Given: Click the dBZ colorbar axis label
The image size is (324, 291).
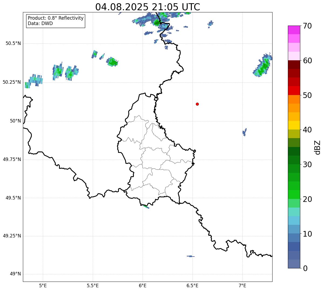Looking at the screenshot, I should pos(318,147).
